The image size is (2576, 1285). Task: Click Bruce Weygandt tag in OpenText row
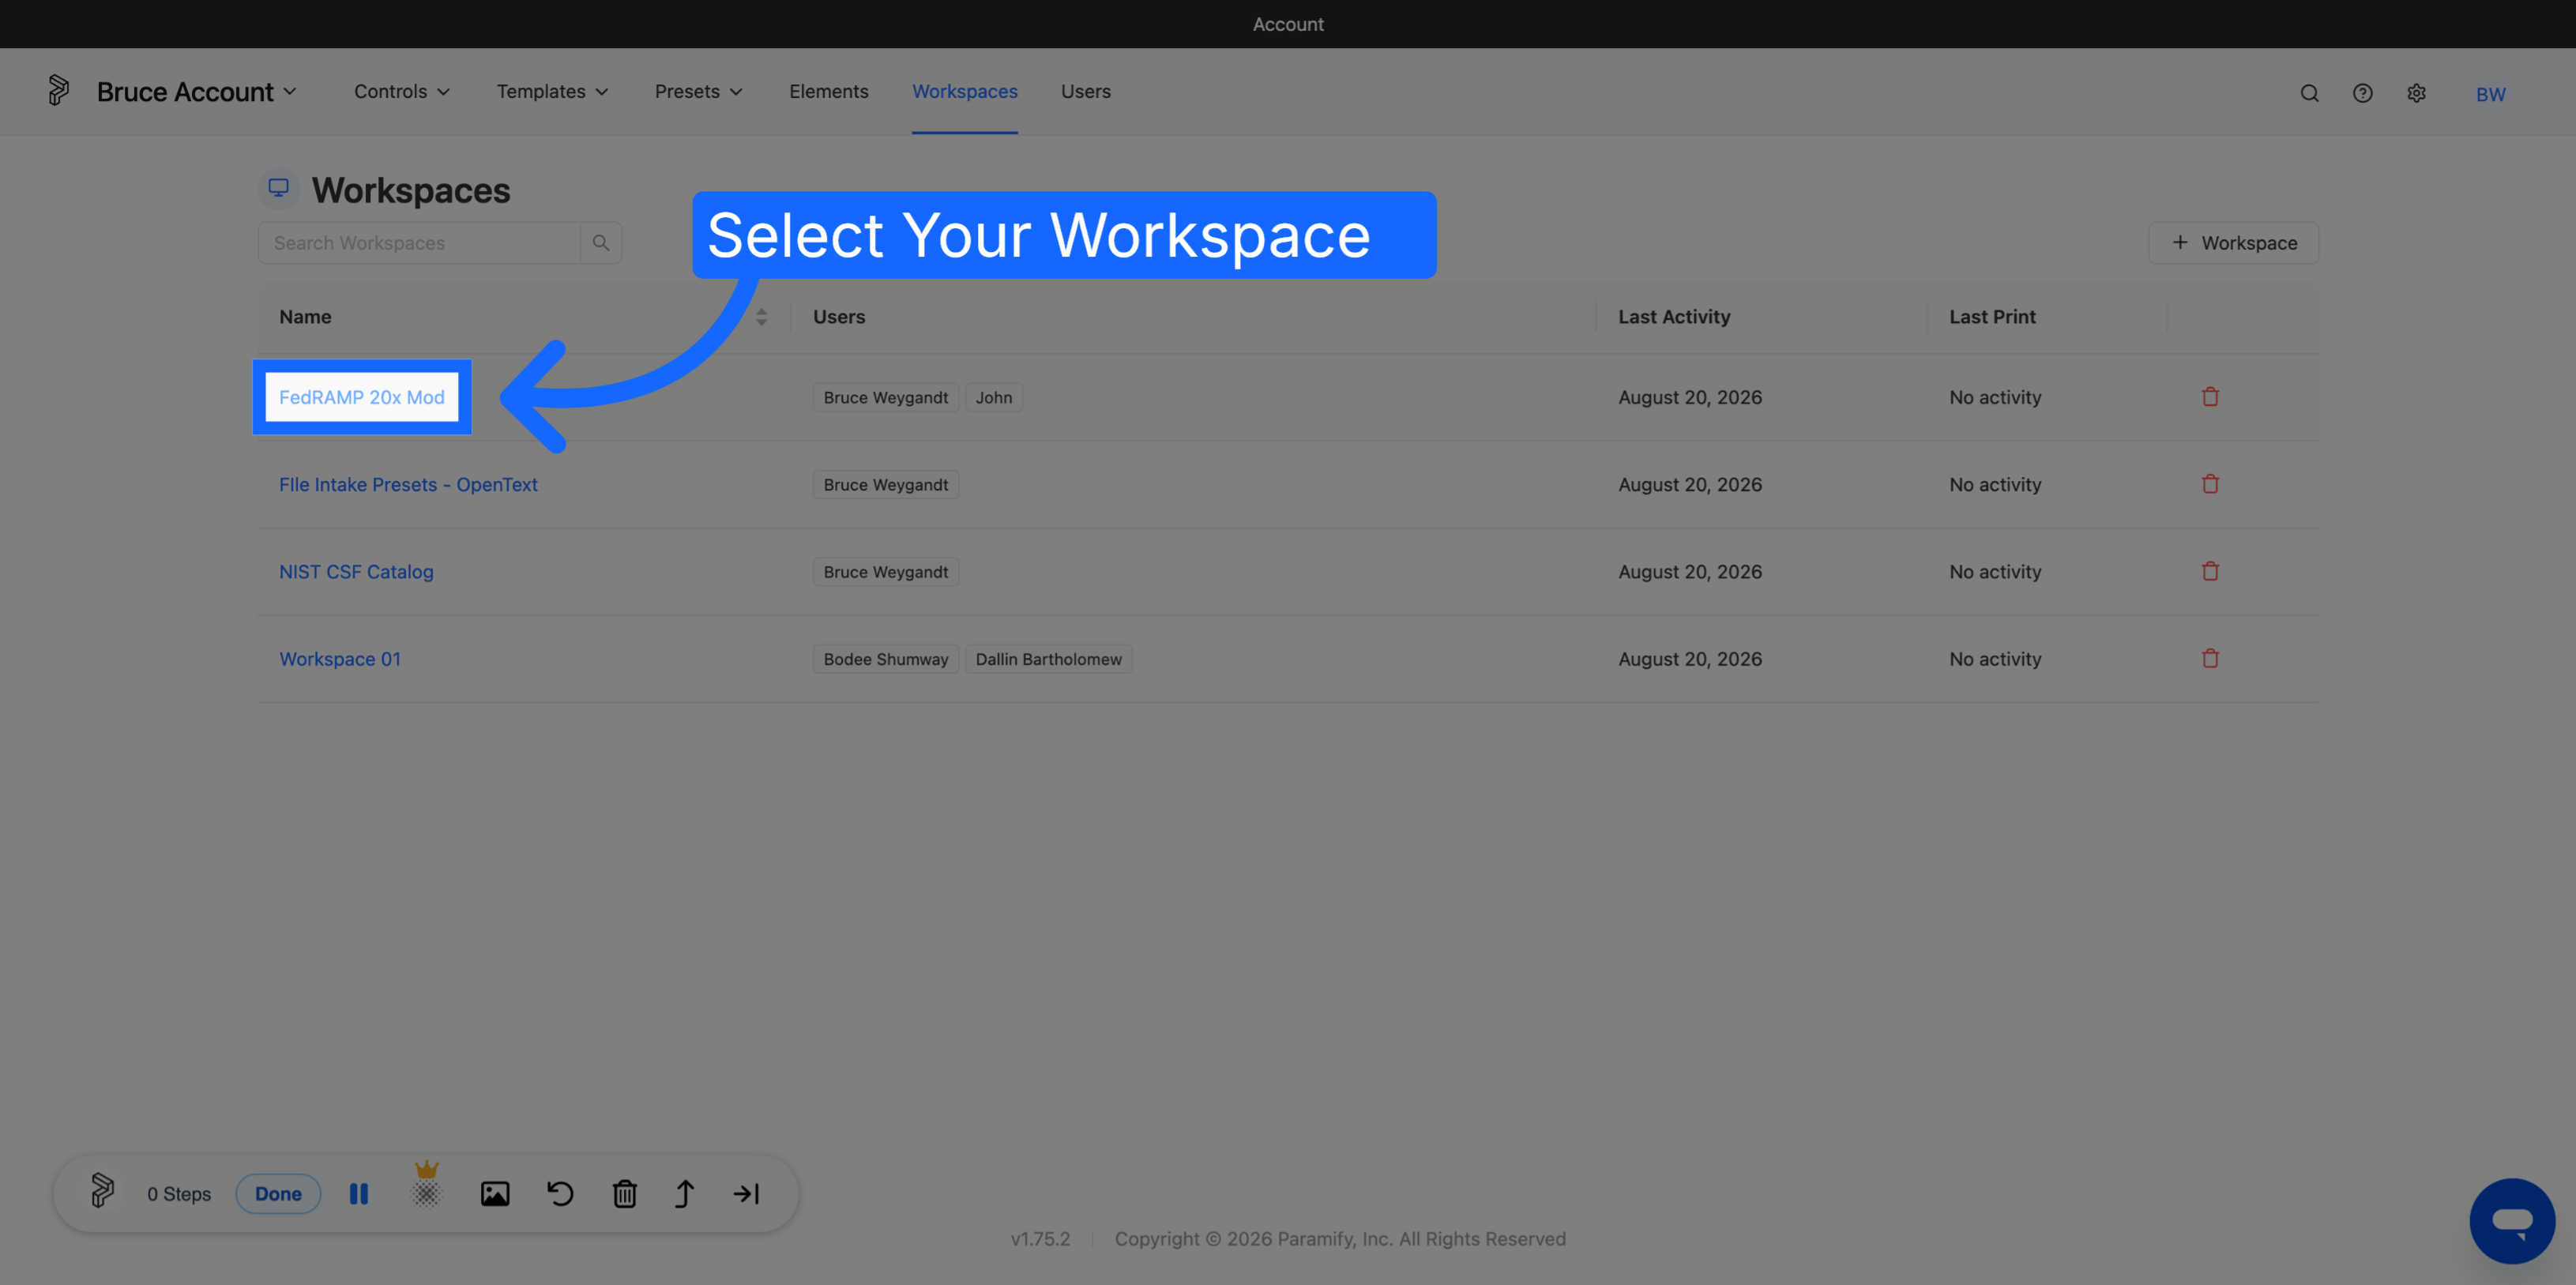click(x=886, y=484)
